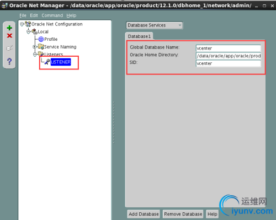Click the vertical split pane divider handle

tap(114, 122)
